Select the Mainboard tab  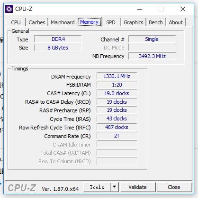[x=63, y=22]
